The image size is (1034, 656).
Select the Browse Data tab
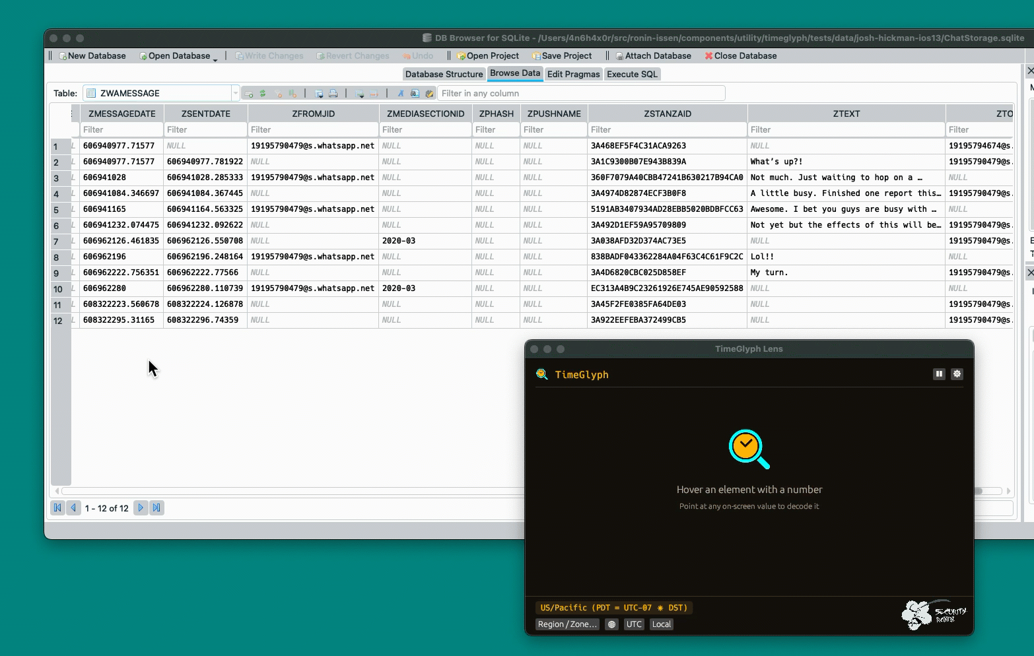tap(515, 73)
